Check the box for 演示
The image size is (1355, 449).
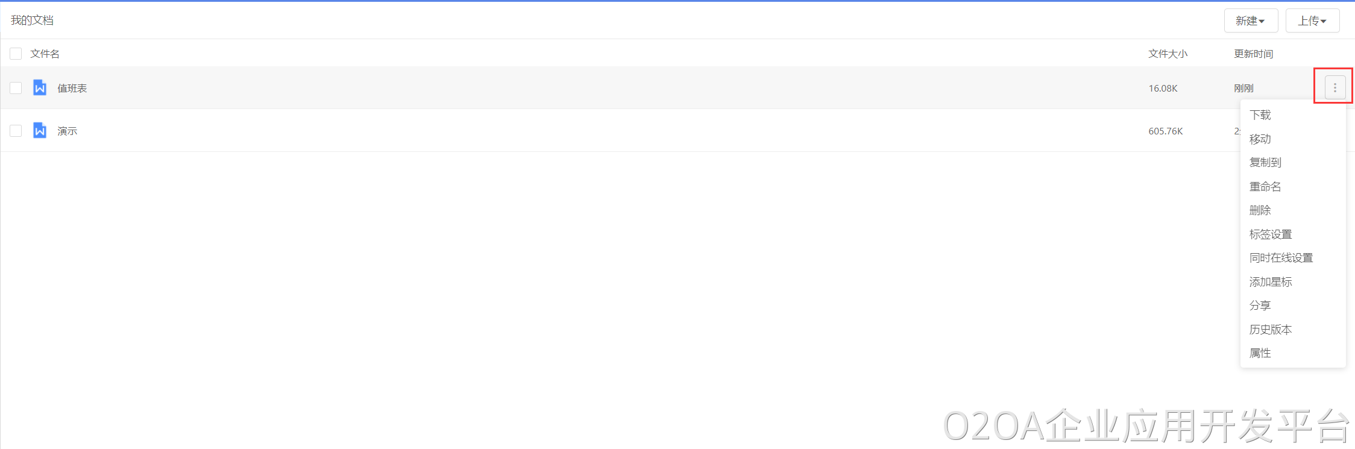[x=16, y=131]
